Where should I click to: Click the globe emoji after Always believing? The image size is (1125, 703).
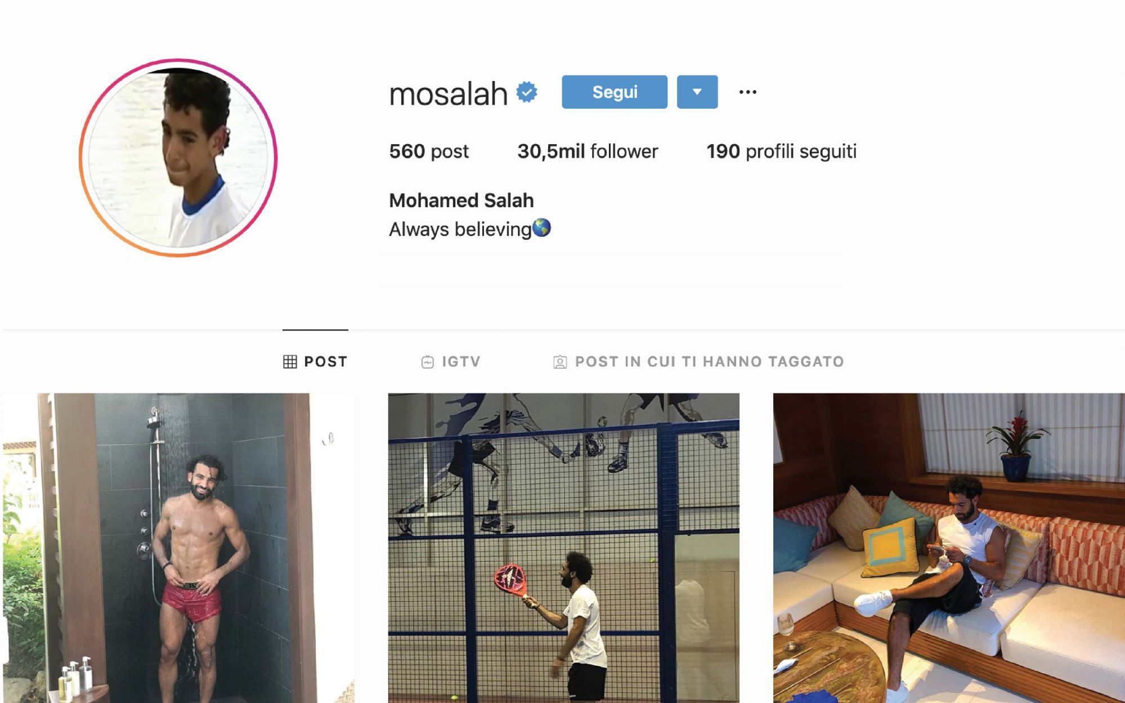click(541, 228)
